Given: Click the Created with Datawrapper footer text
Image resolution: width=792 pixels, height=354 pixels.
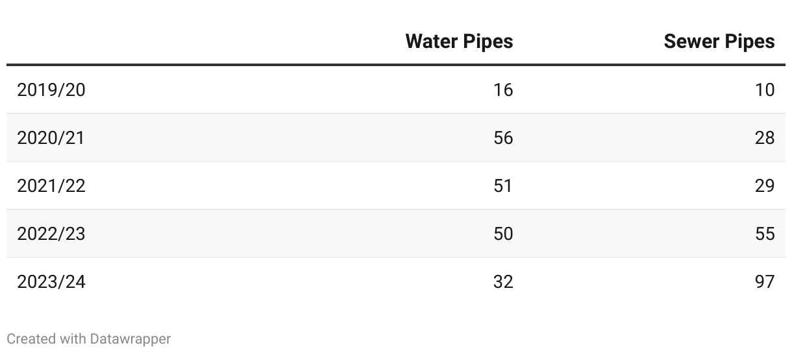Looking at the screenshot, I should pyautogui.click(x=89, y=338).
